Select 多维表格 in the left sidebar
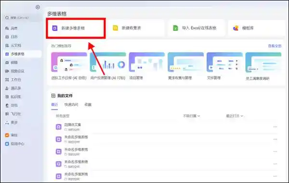Viewport: 289px width, 183px height. point(23,54)
